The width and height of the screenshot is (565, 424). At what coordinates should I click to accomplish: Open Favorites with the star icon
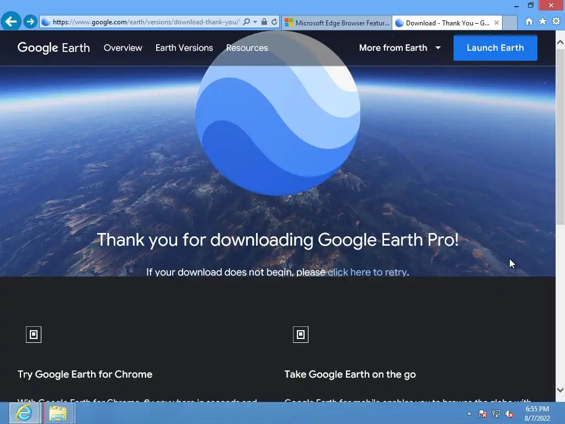(x=542, y=22)
